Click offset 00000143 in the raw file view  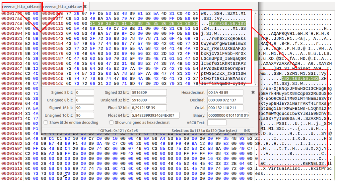click(x=53, y=39)
